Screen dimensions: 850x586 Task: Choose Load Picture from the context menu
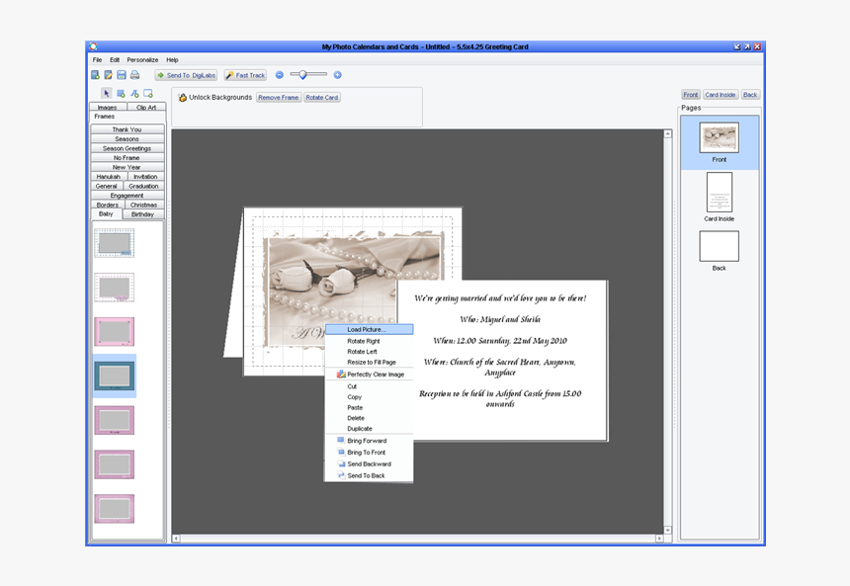[368, 329]
